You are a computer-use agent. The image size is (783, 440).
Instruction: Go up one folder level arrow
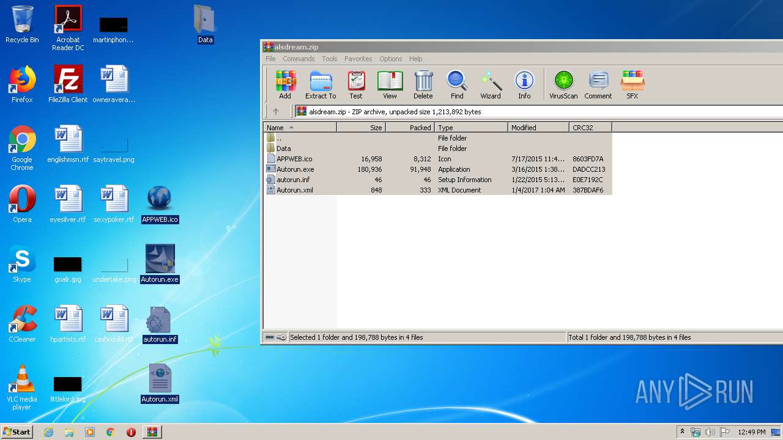tap(276, 111)
